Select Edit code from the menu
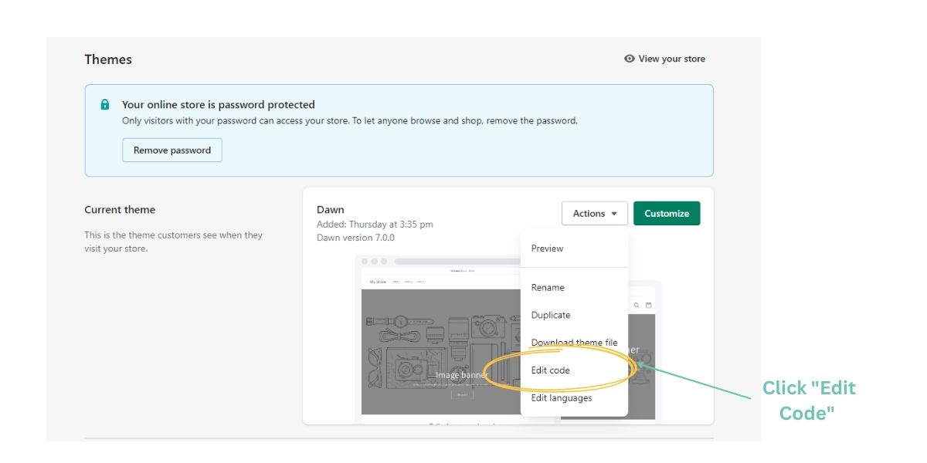 (x=551, y=370)
